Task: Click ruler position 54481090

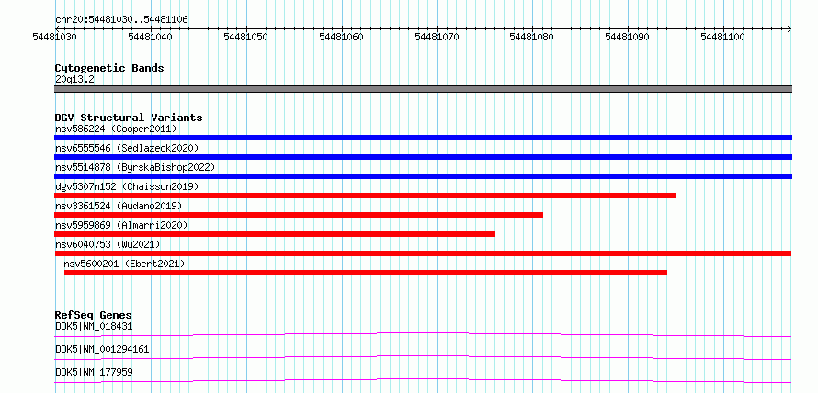Action: point(628,37)
